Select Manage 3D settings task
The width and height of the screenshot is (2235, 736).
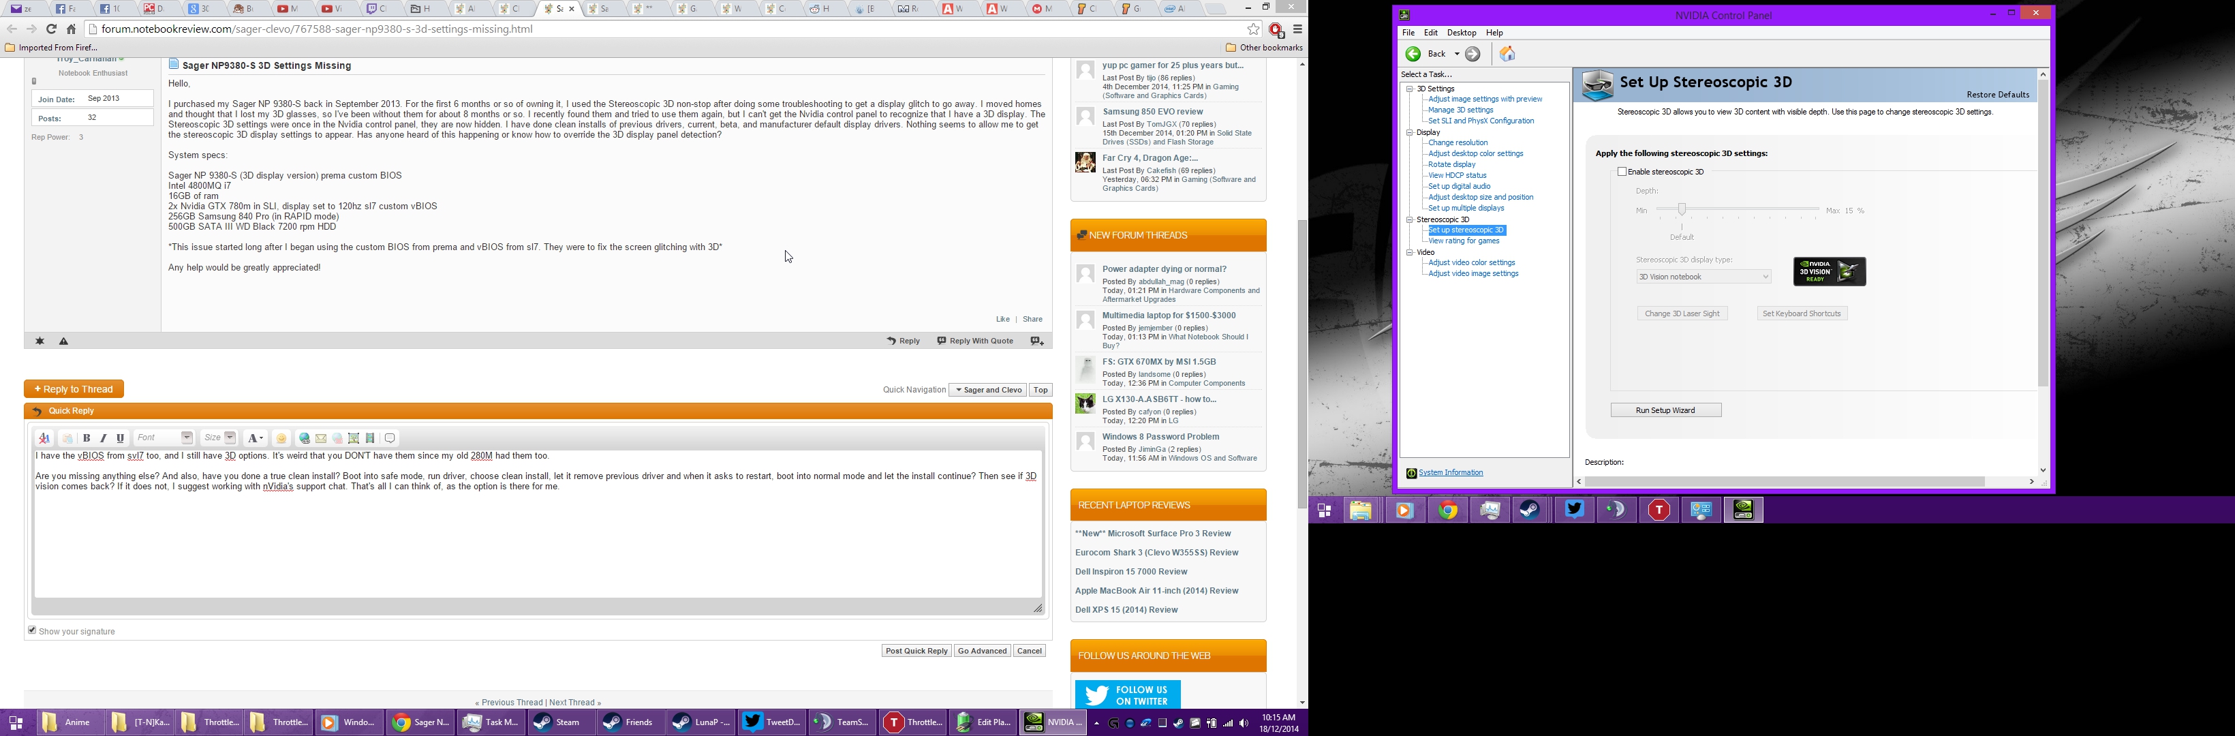pos(1461,110)
